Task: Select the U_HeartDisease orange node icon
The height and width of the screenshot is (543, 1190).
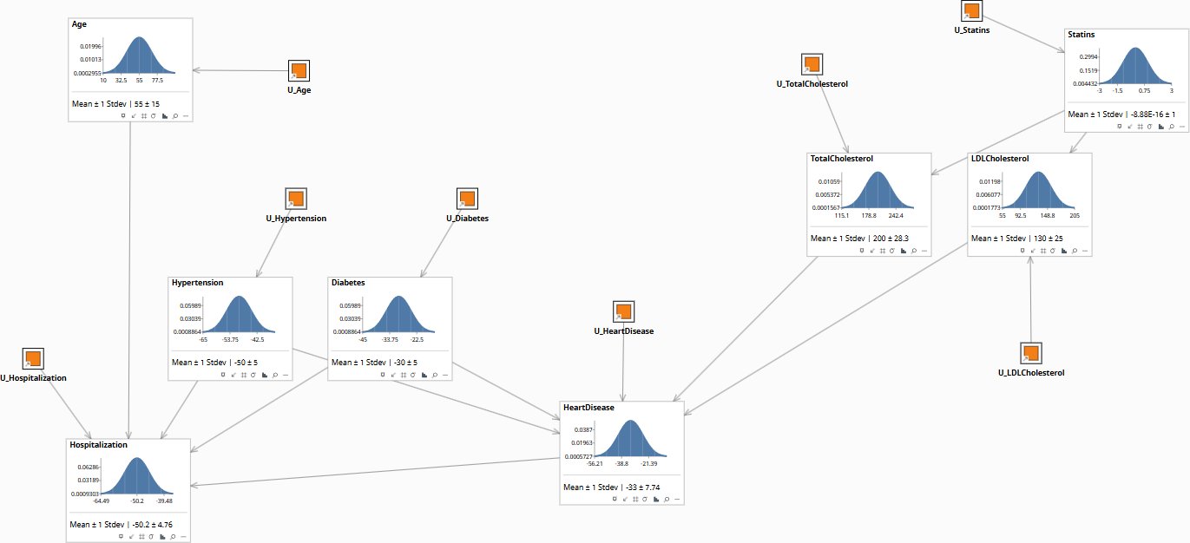Action: (x=623, y=312)
